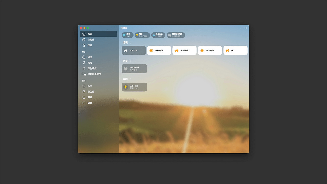Toggle the 冰箱打開 scene
Image resolution: width=327 pixels, height=184 pixels.
click(134, 50)
